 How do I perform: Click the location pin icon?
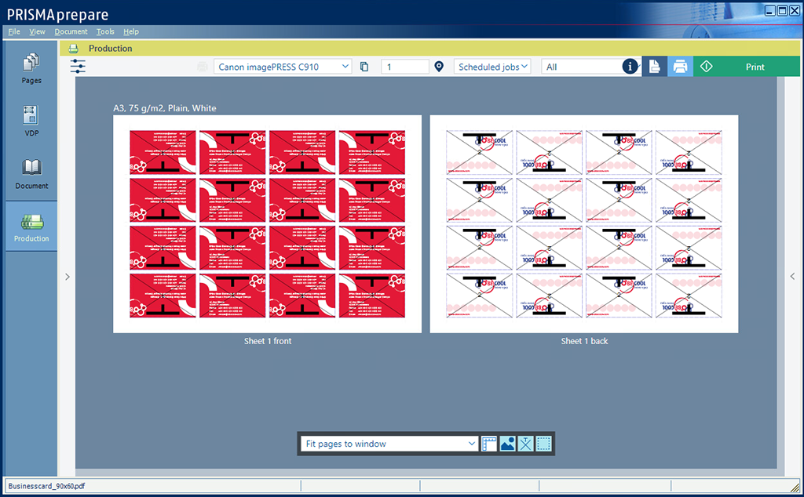[439, 67]
